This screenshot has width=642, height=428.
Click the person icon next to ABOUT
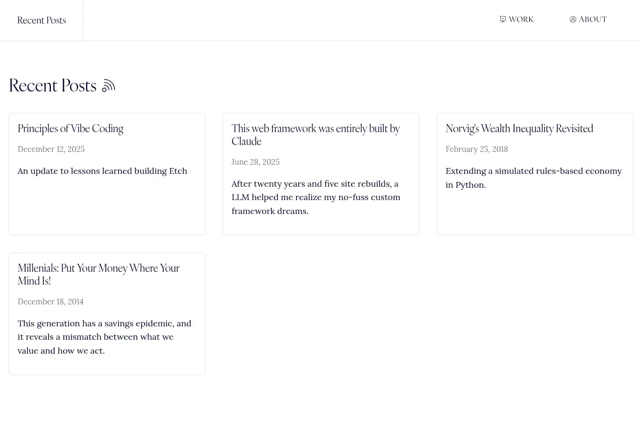click(573, 19)
